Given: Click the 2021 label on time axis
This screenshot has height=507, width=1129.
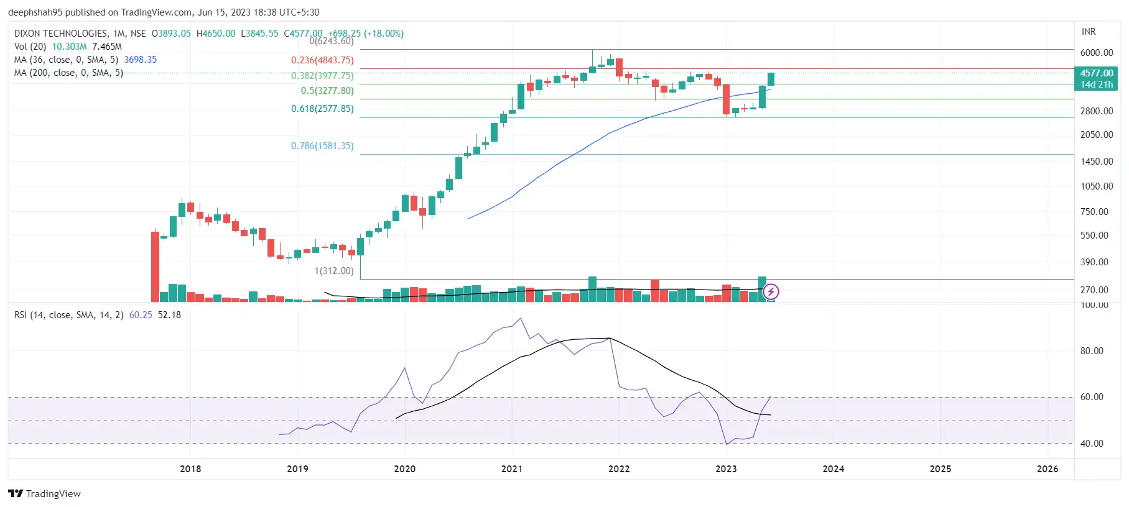Looking at the screenshot, I should [x=512, y=469].
